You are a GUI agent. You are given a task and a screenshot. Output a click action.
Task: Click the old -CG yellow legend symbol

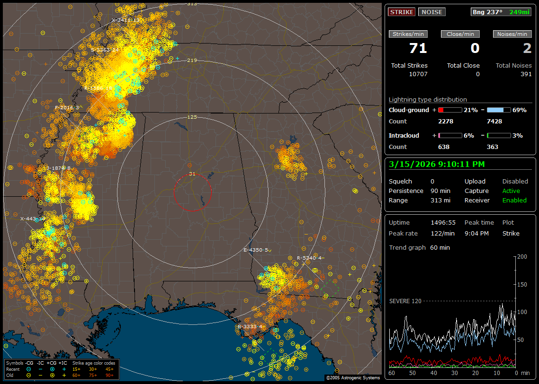pyautogui.click(x=29, y=375)
